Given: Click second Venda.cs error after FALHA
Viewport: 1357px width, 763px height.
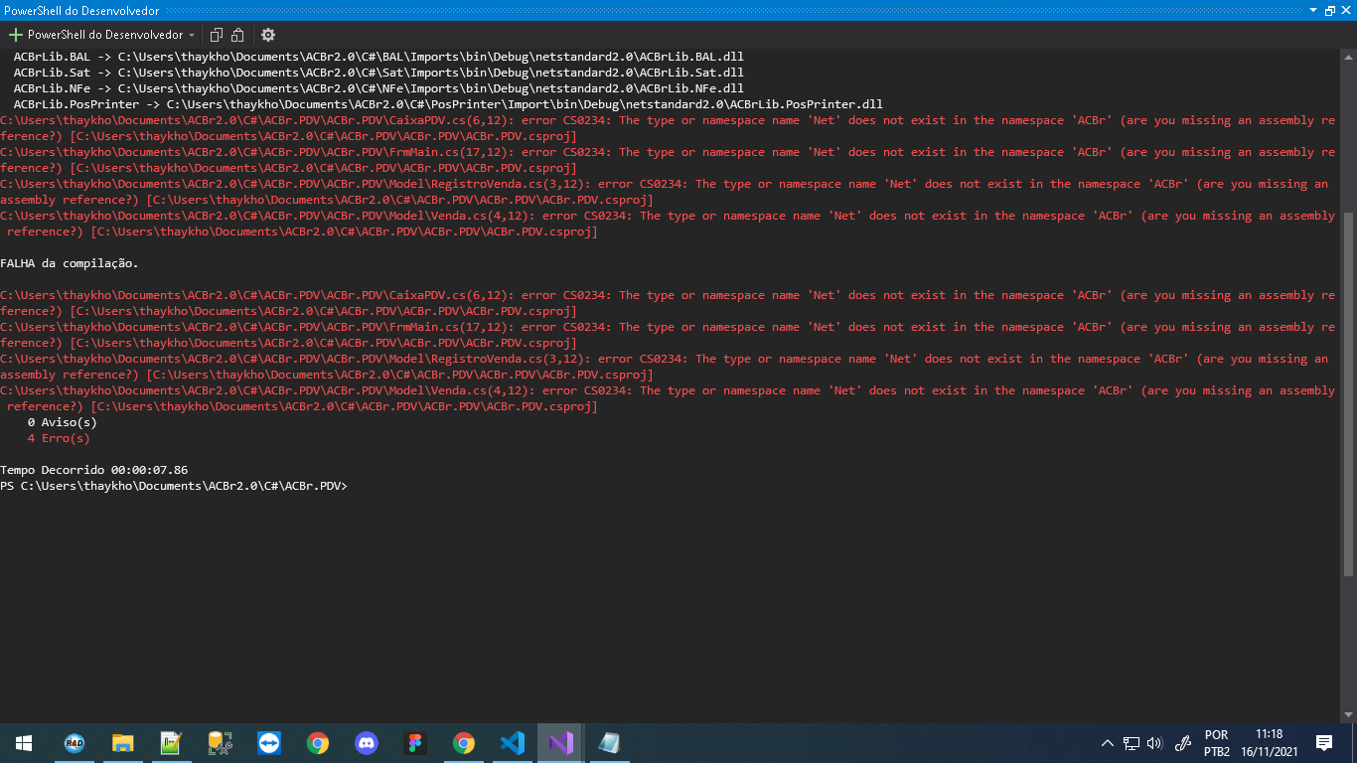Looking at the screenshot, I should click(x=668, y=398).
